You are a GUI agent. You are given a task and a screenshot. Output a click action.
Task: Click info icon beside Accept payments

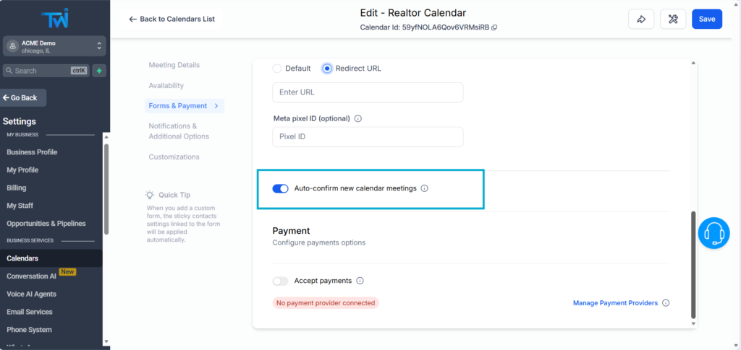tap(360, 281)
